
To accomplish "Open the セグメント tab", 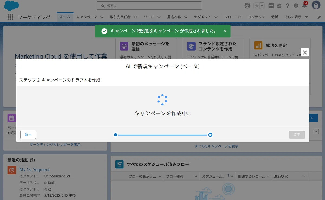I will coord(203,17).
